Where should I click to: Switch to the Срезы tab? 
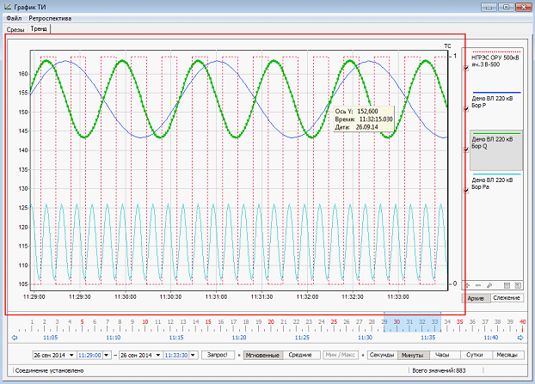(15, 29)
